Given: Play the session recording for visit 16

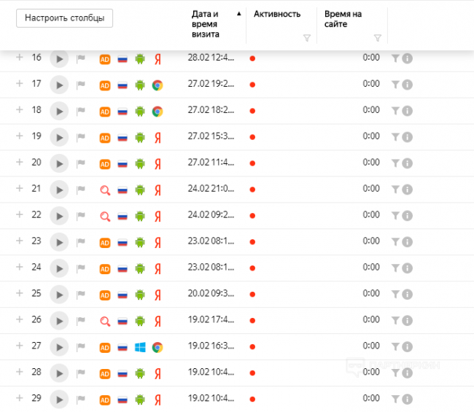Looking at the screenshot, I should tap(59, 58).
